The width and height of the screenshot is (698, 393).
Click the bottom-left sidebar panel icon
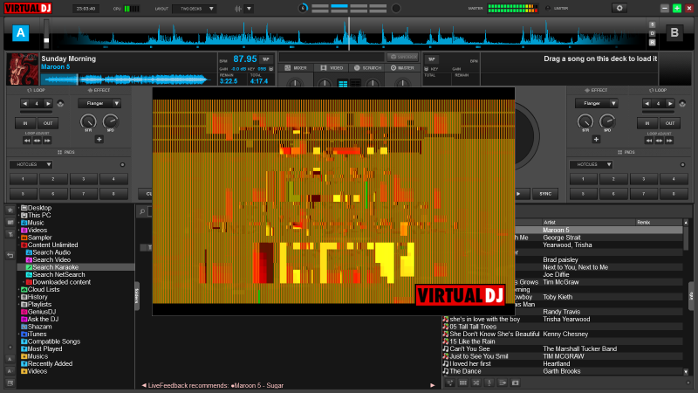tap(10, 383)
